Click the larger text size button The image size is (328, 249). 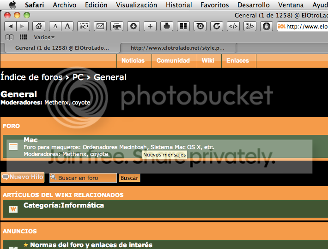click(x=68, y=26)
